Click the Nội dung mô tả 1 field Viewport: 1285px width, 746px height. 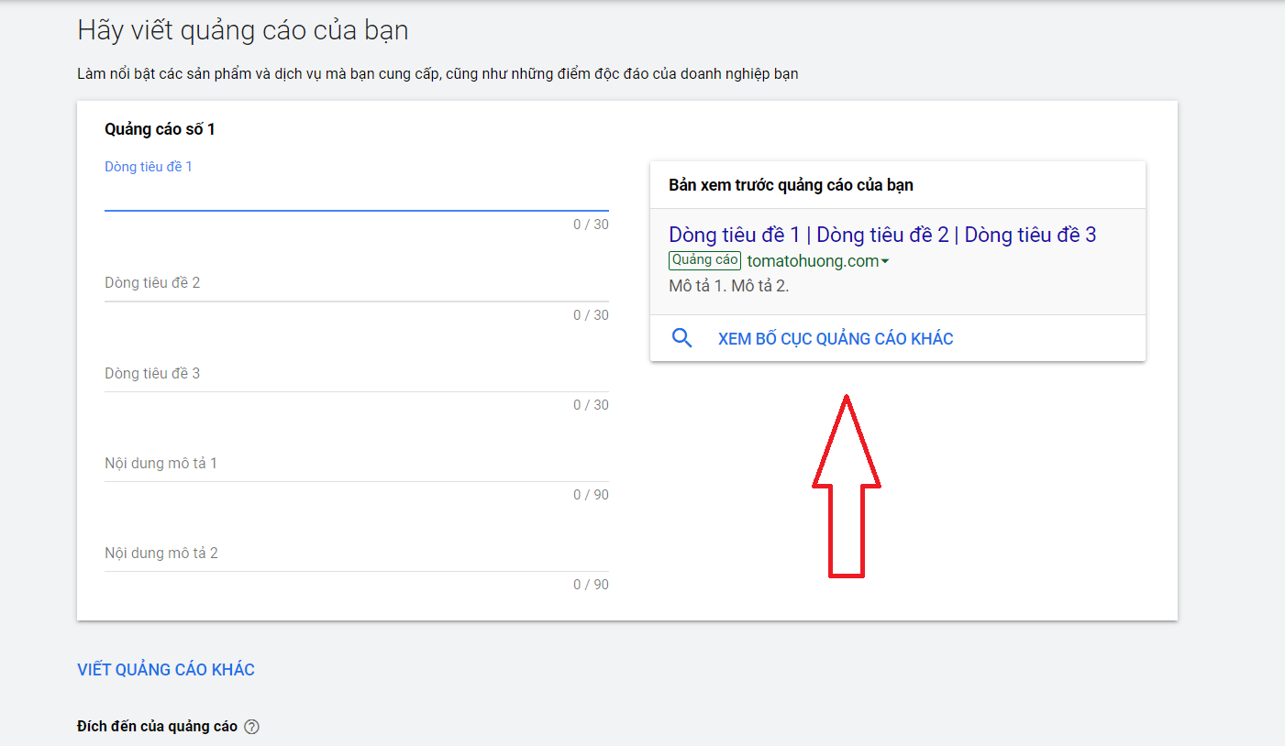coord(356,464)
